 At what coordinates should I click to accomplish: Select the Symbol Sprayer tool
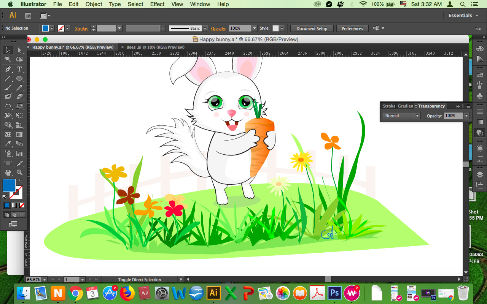point(8,154)
